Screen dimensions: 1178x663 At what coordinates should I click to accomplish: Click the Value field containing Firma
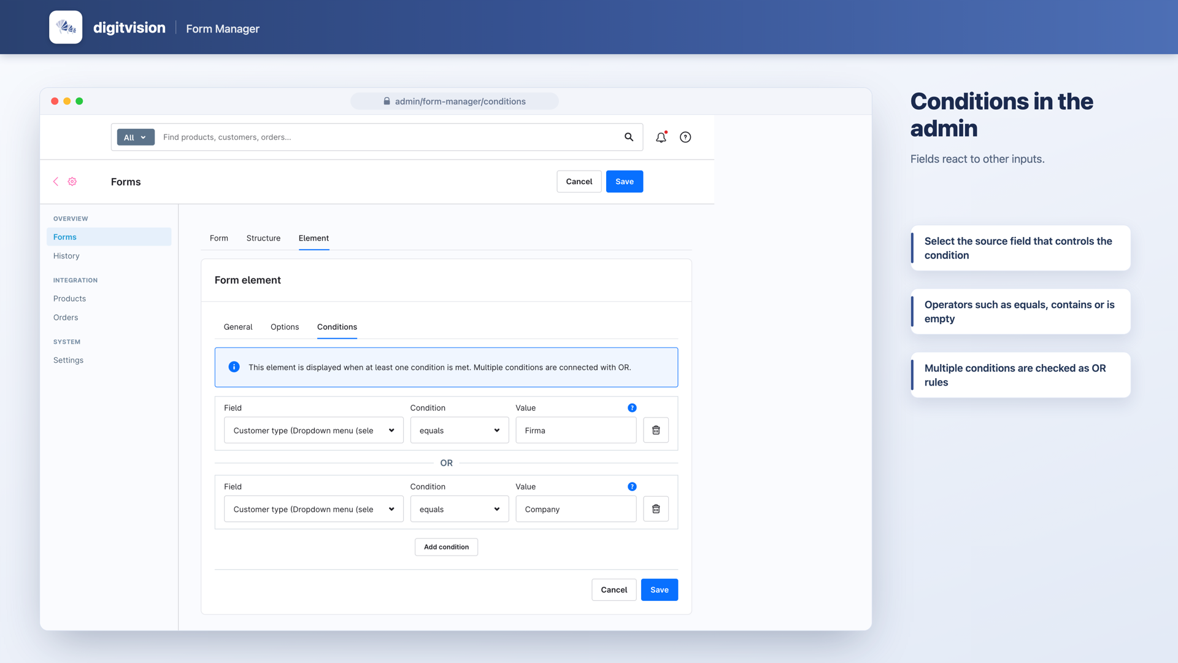576,430
